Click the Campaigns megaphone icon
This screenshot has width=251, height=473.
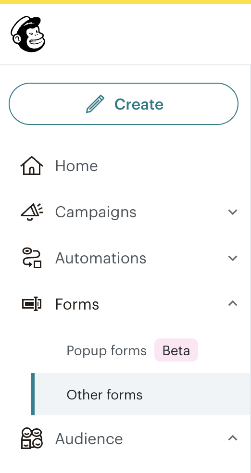[x=32, y=212]
